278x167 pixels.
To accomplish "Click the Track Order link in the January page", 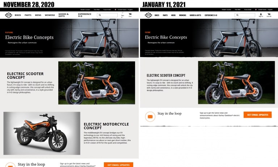I will pos(248,9).
